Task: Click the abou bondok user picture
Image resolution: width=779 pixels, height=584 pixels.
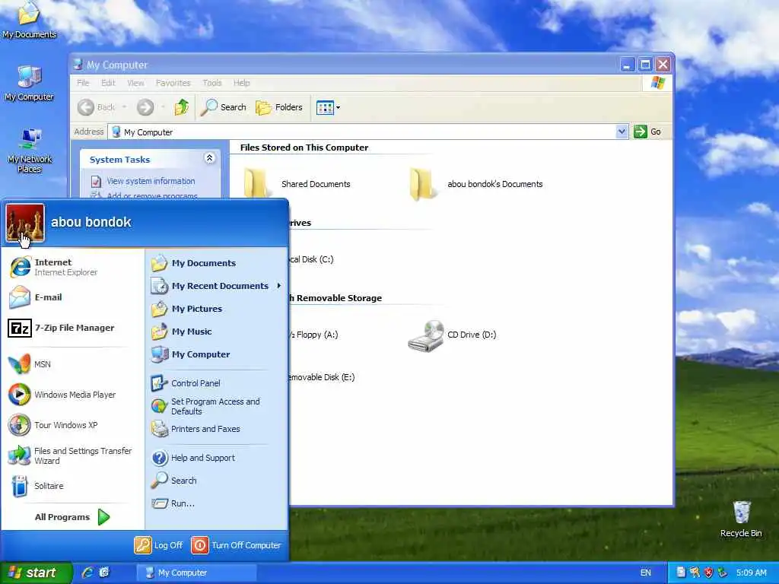Action: coord(25,223)
